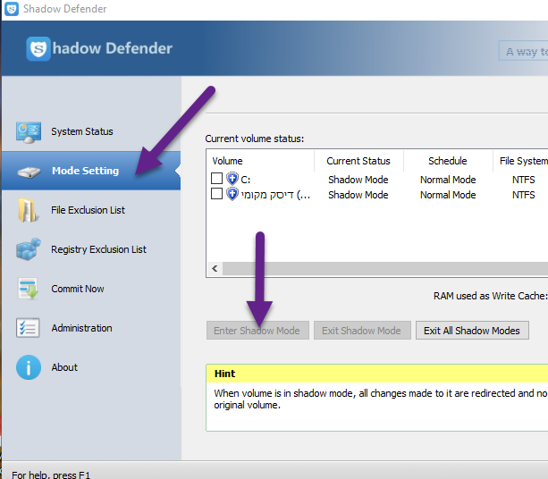548x479 pixels.
Task: Click the Commit Now green arrow icon
Action: (x=28, y=289)
